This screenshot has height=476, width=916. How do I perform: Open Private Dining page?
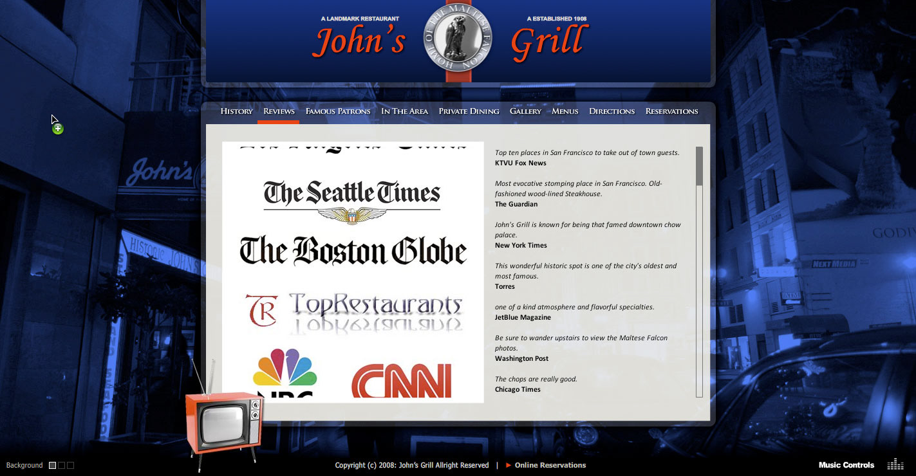pyautogui.click(x=469, y=111)
